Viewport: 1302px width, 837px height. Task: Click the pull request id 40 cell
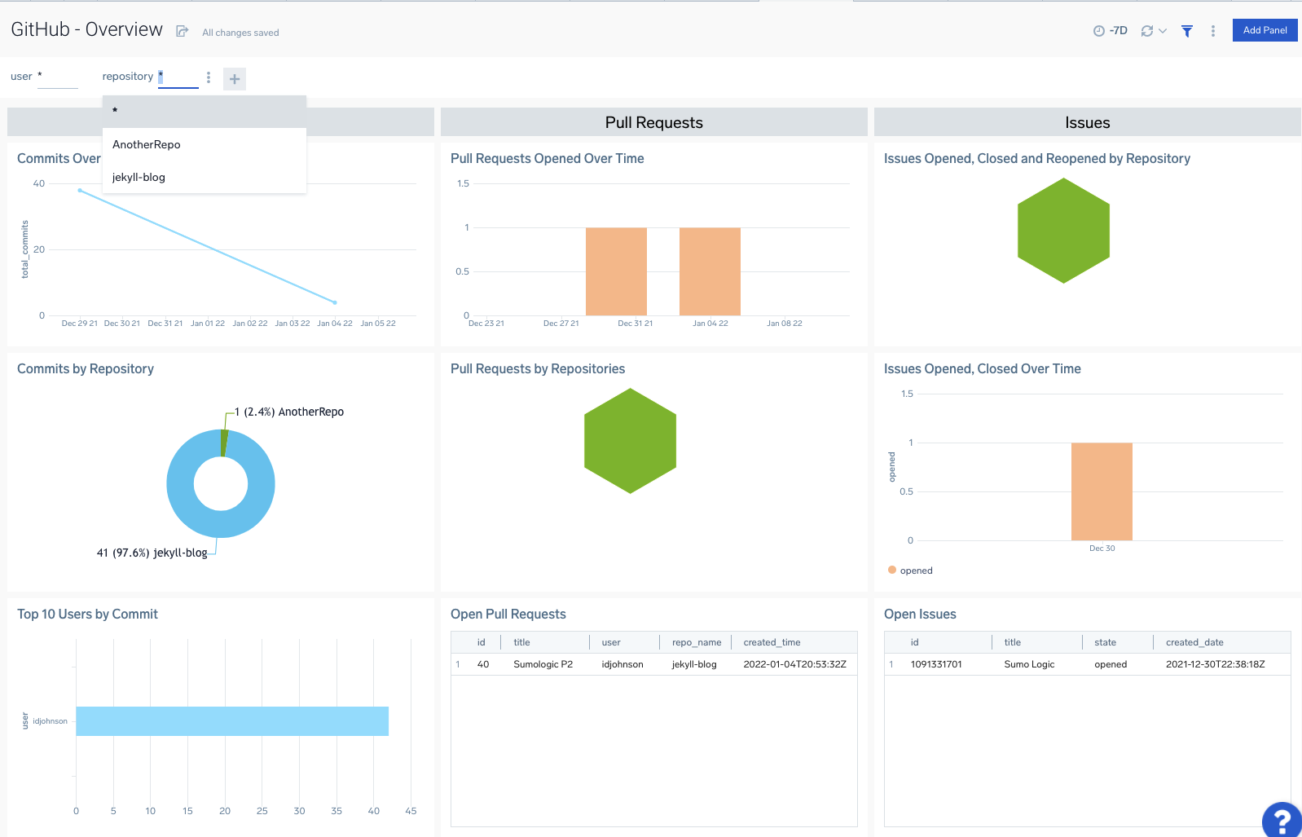[x=483, y=664]
